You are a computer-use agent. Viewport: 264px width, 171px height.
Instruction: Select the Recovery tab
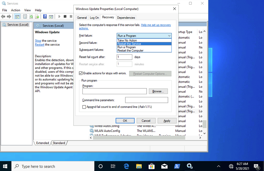coord(108,17)
